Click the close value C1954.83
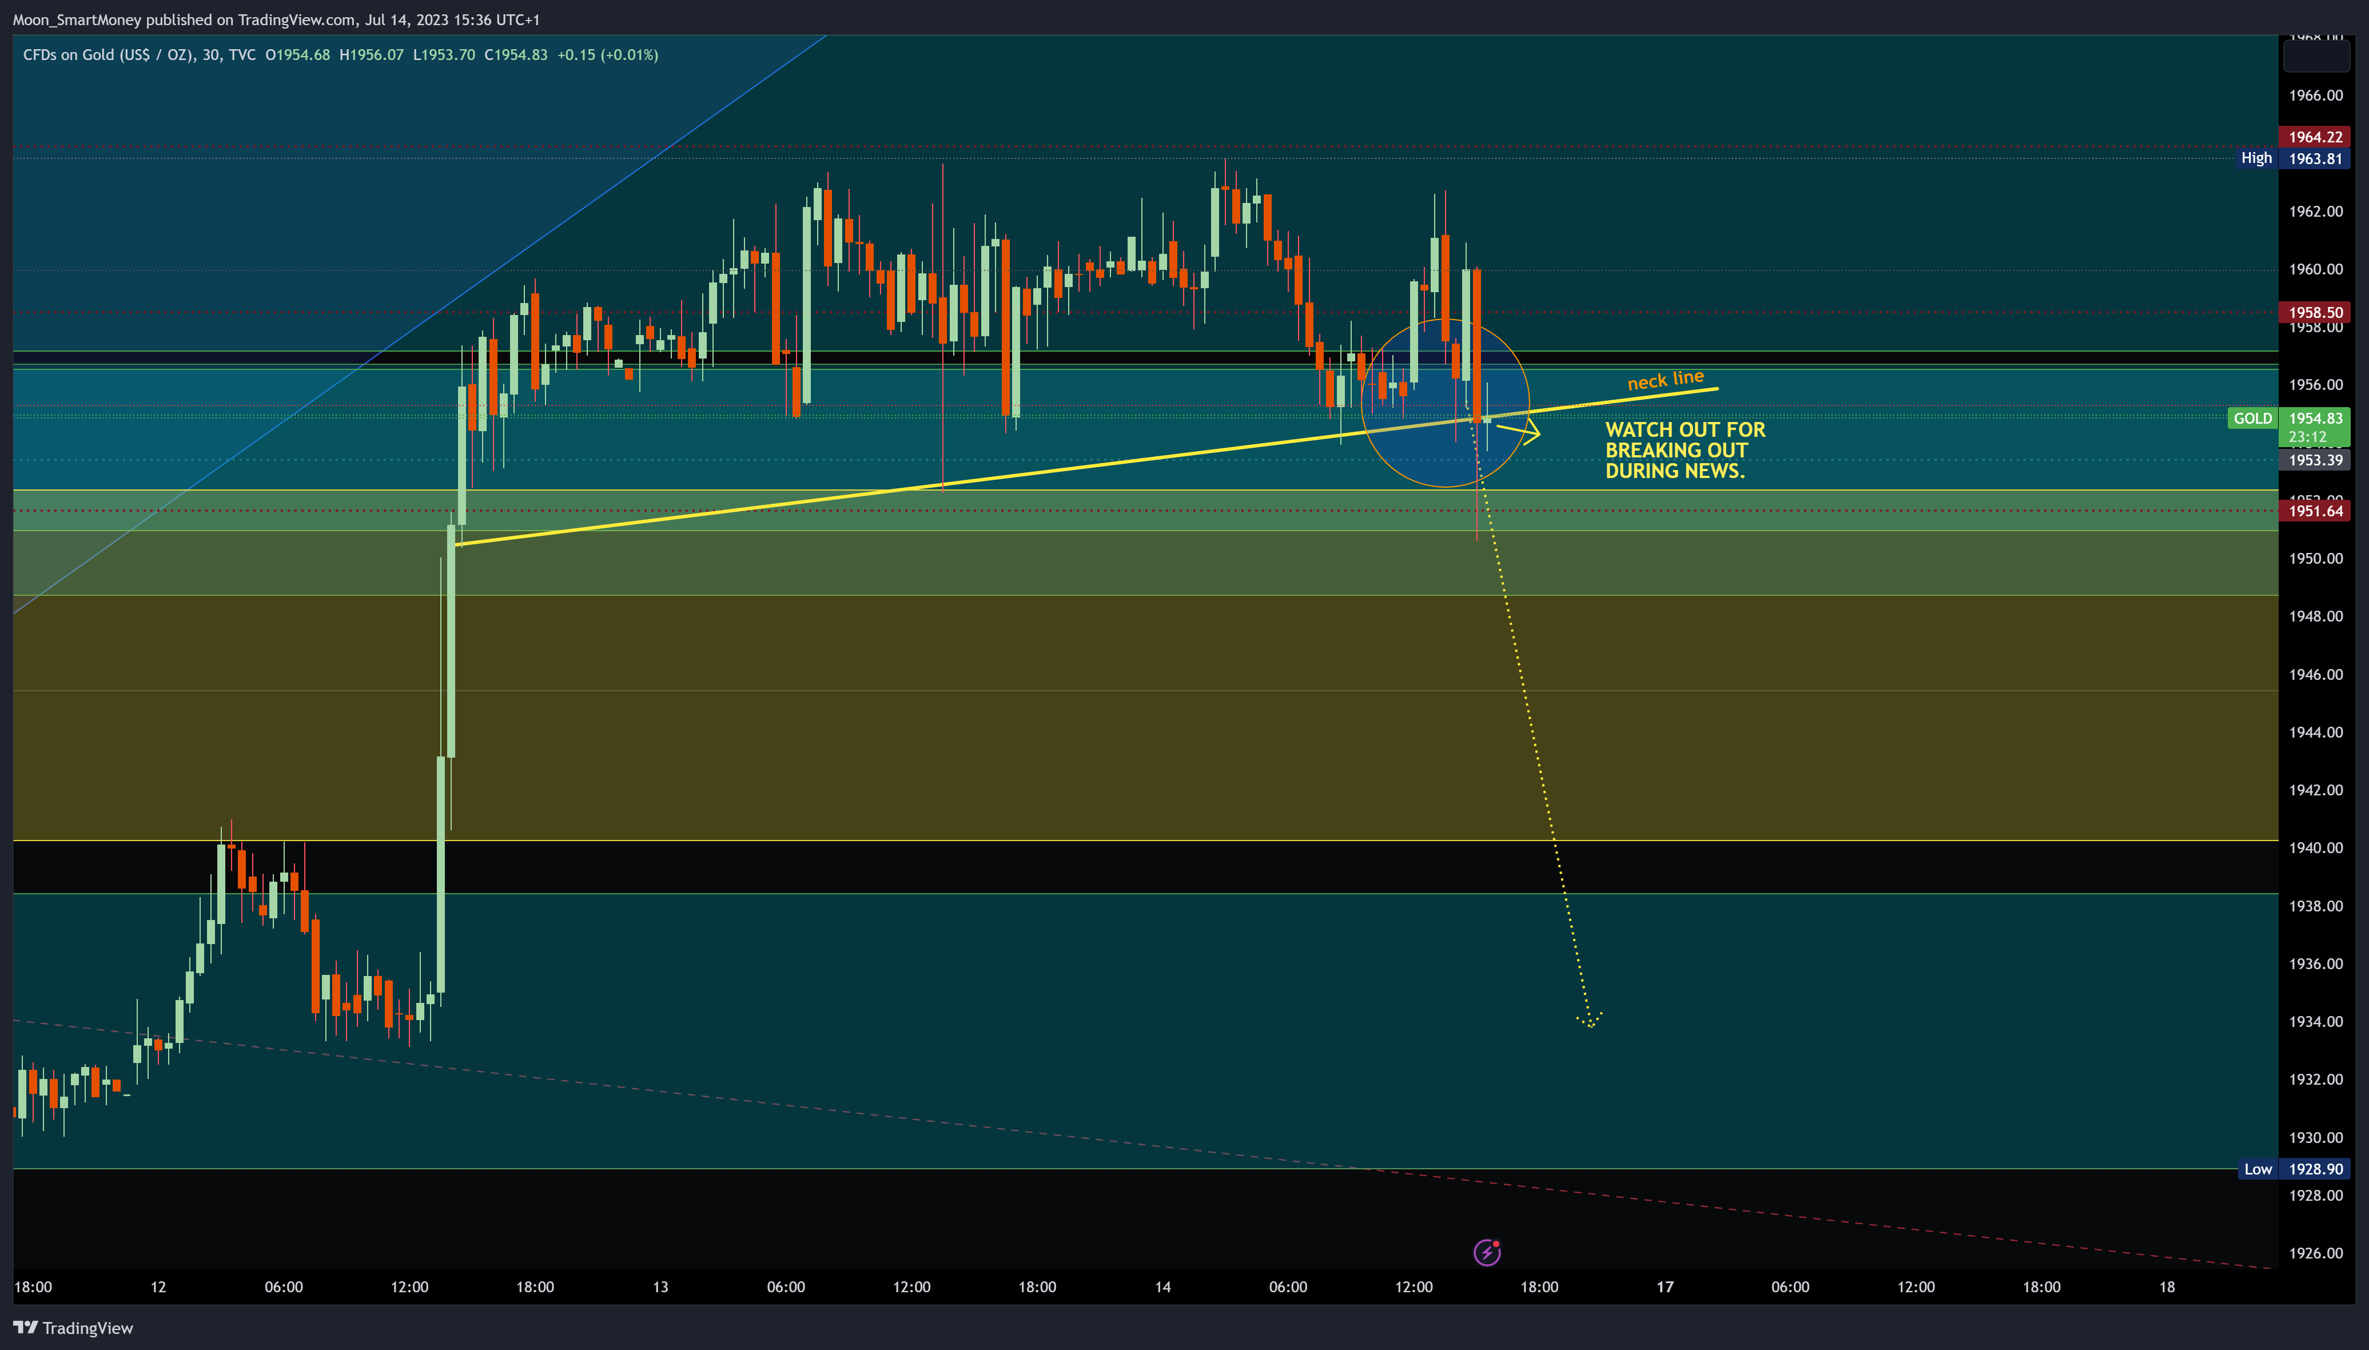The image size is (2369, 1350). (x=516, y=55)
